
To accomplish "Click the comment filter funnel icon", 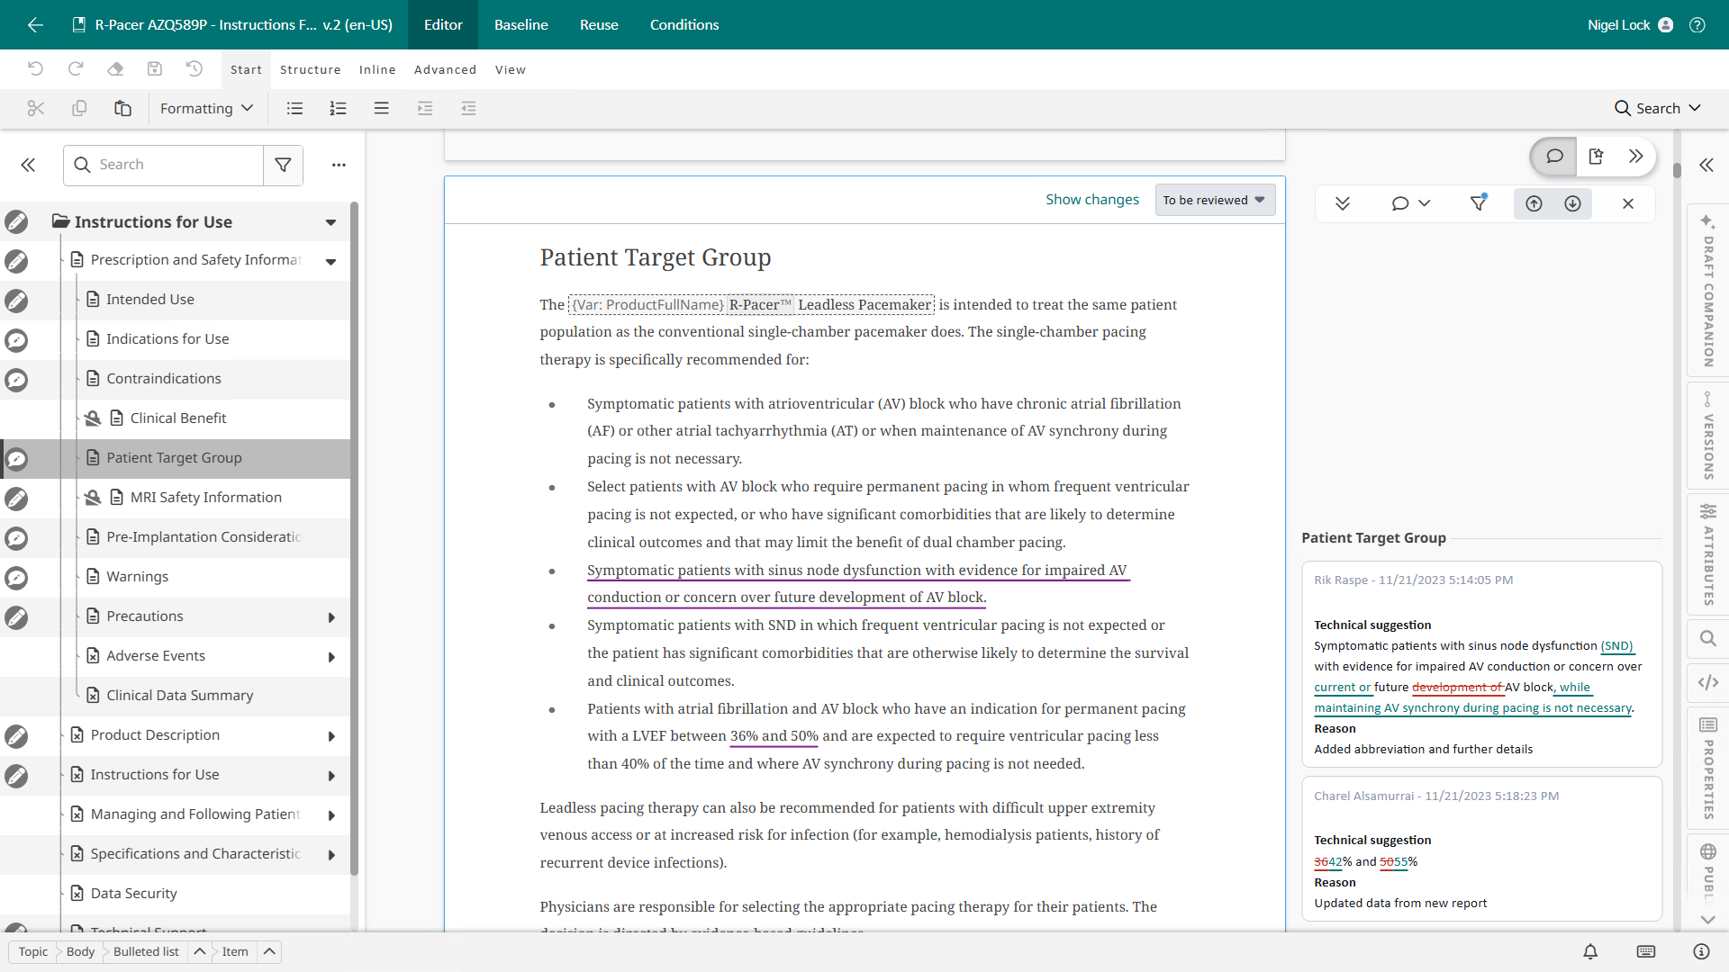I will (x=1478, y=202).
